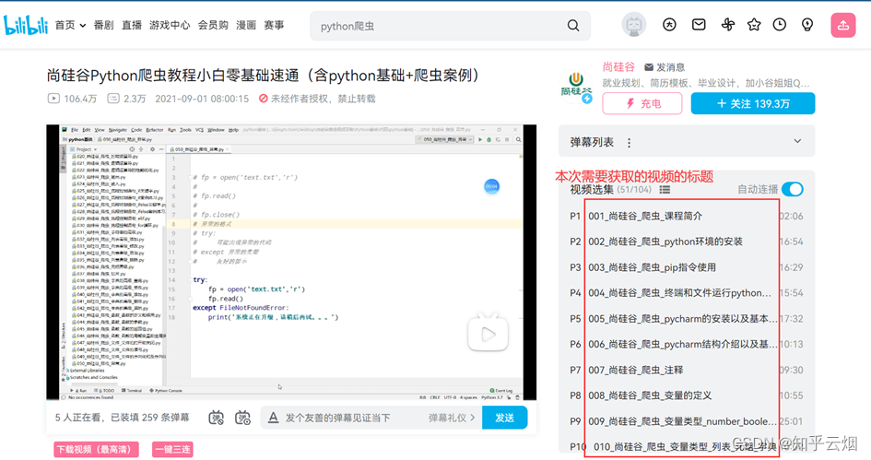Screen dimensions: 871x460
Task: Open the 游戏中心 nav item
Action: tap(170, 25)
